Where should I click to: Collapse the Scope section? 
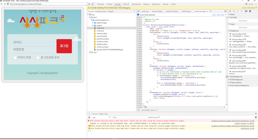[x=243, y=24]
